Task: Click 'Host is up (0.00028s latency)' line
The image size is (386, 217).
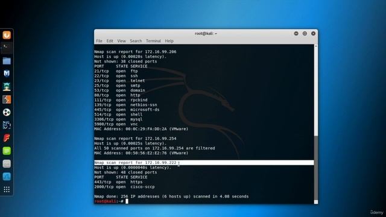Action: (130, 57)
